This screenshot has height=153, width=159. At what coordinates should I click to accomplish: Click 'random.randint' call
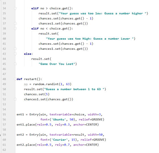pyautogui.click(x=46, y=84)
